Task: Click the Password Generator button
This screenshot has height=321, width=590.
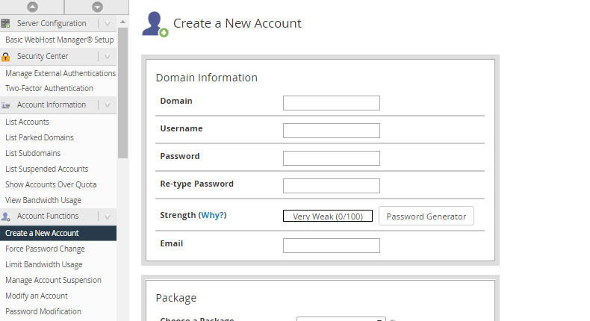Action: (x=426, y=216)
